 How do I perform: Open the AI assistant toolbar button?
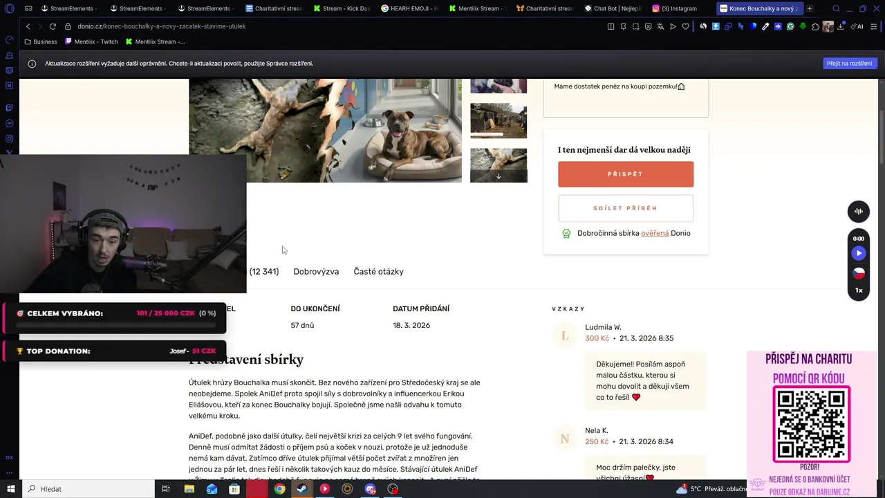857,26
